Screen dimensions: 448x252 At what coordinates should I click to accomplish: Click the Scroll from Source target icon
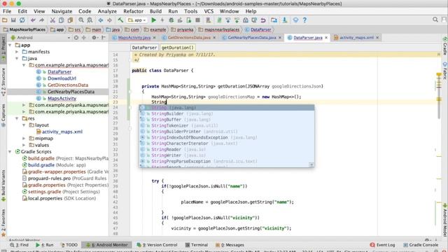(76, 37)
